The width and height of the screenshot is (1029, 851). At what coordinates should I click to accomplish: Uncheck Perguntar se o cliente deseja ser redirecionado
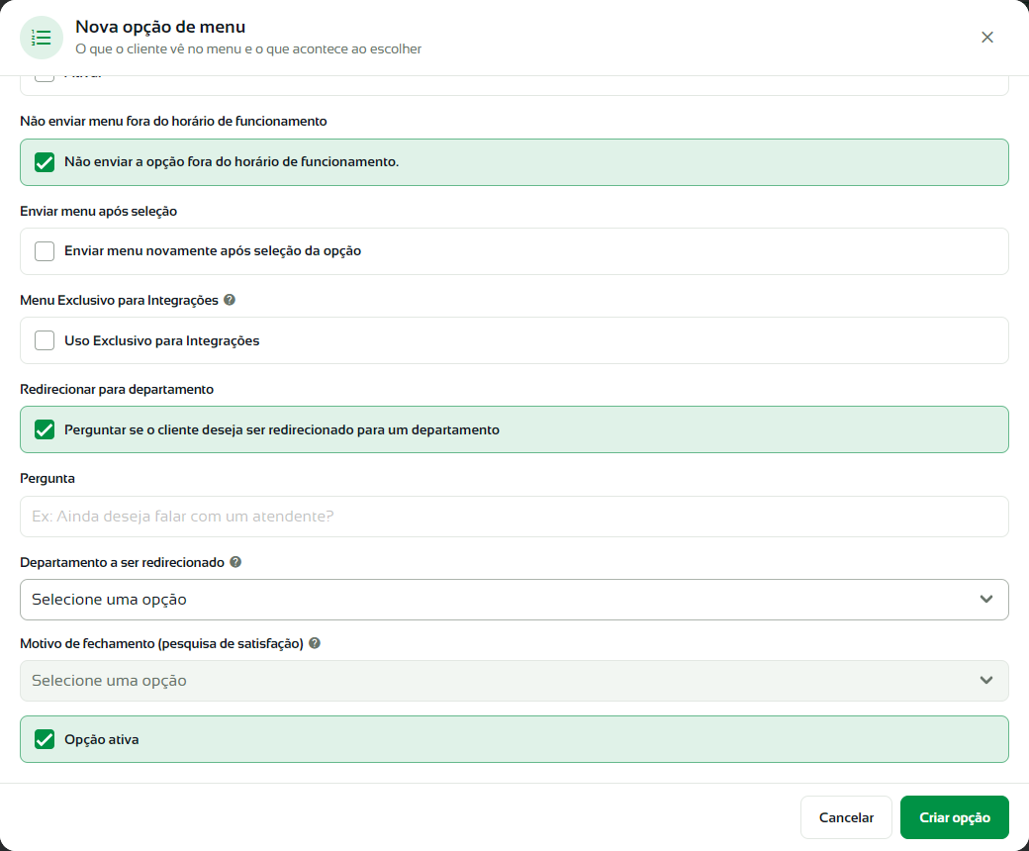[x=45, y=429]
